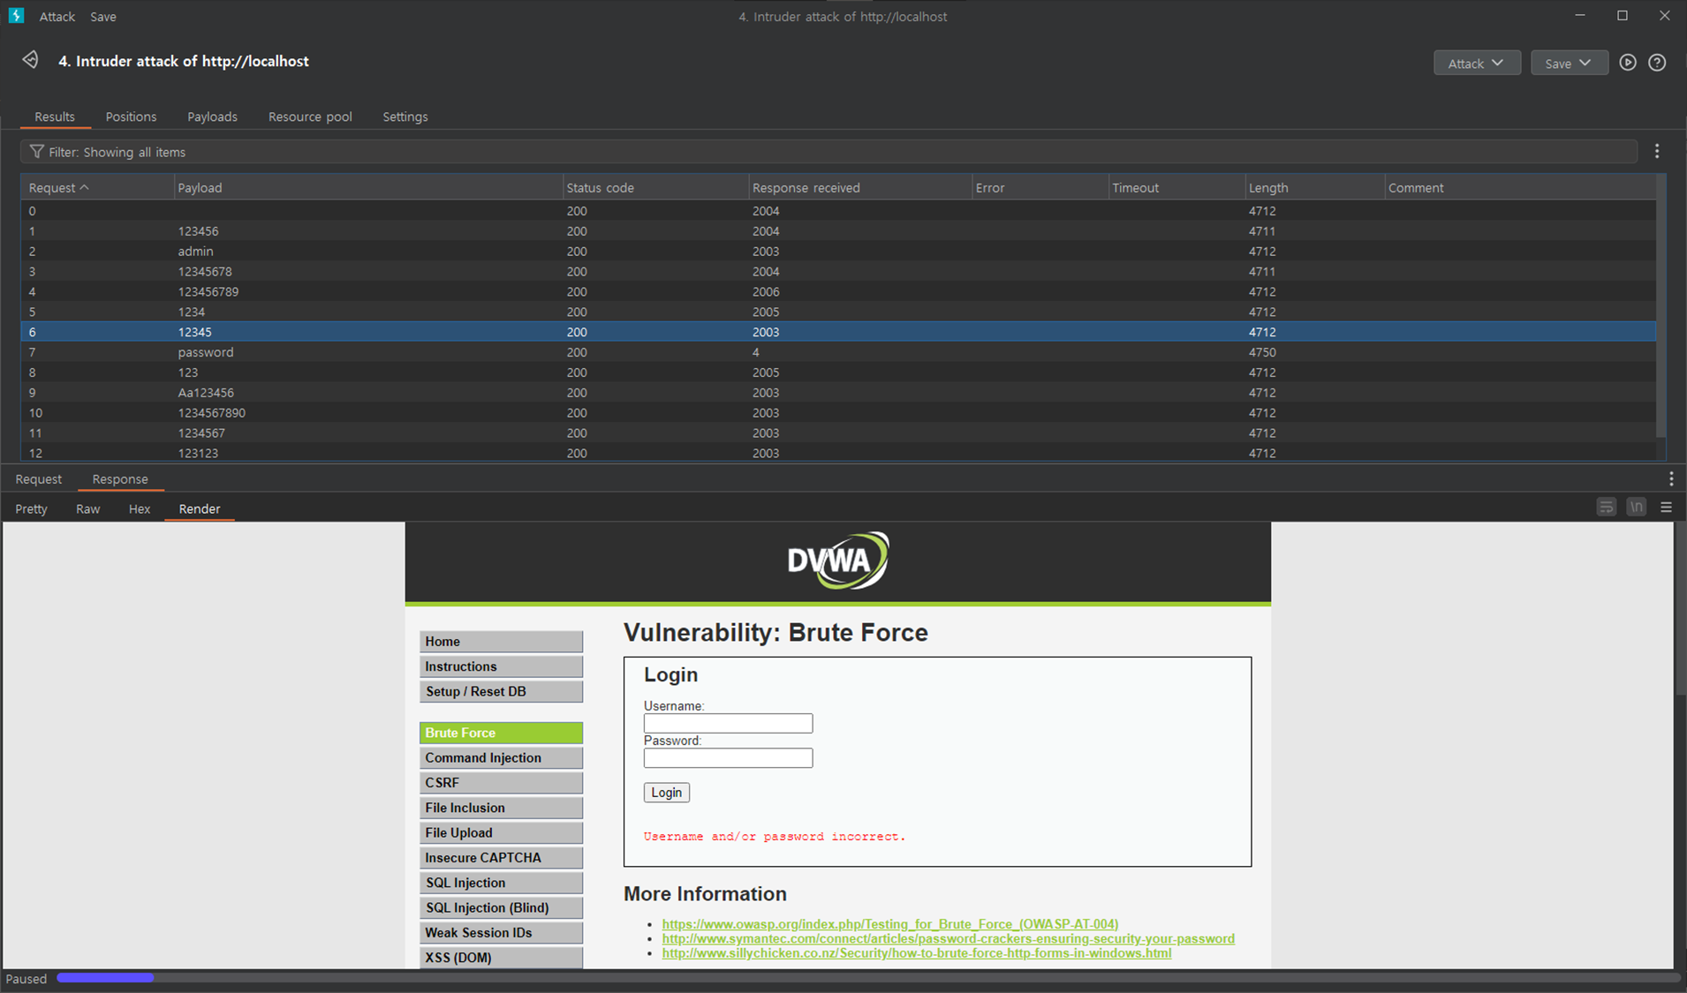Viewport: 1687px width, 993px height.
Task: Click the Password input field
Action: (728, 757)
